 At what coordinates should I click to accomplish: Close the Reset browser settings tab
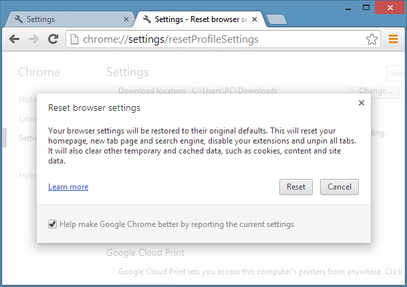click(255, 19)
